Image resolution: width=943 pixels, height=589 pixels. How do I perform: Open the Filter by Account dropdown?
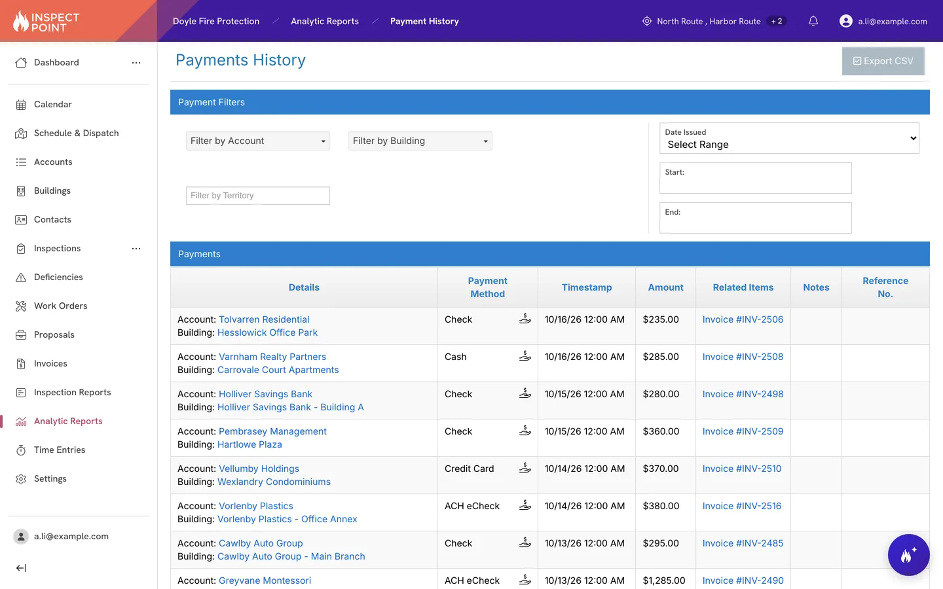[258, 141]
